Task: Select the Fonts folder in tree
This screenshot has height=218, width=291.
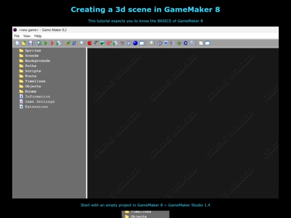Action: pyautogui.click(x=30, y=76)
